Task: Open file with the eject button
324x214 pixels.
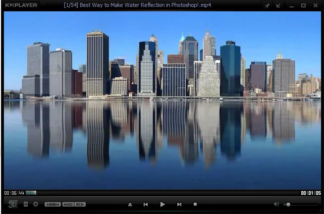Action: [x=130, y=204]
